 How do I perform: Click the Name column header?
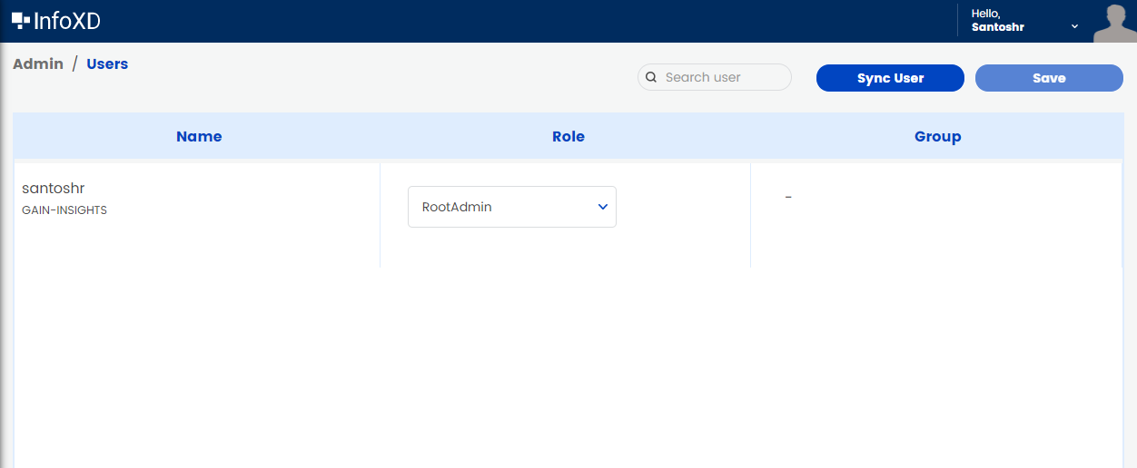(199, 136)
